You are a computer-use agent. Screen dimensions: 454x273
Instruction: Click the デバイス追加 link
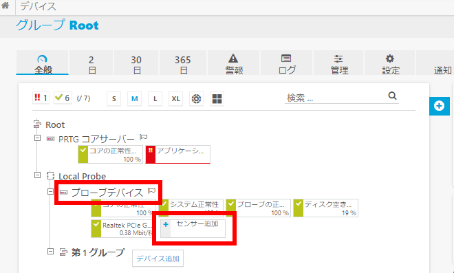pos(158,259)
